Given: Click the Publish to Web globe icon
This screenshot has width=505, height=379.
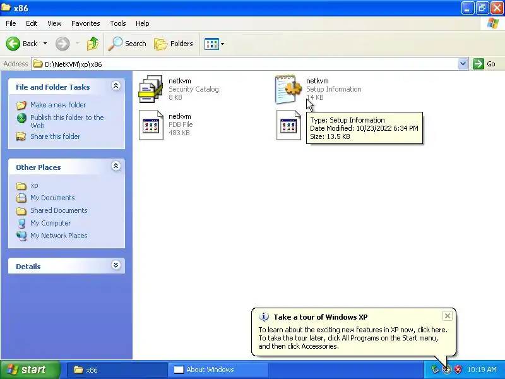Looking at the screenshot, I should click(21, 118).
